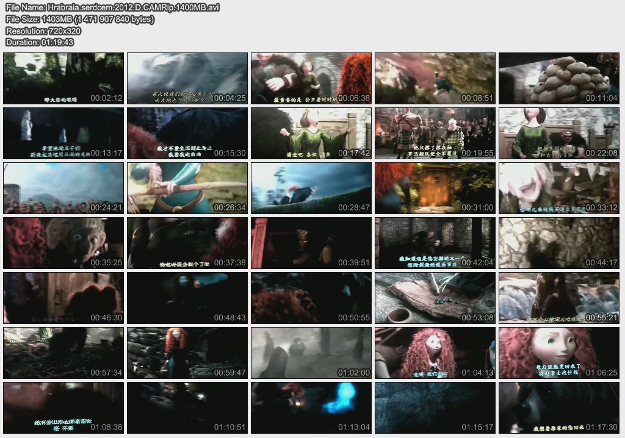Click the Resolution 720x320 text line
This screenshot has width=625, height=438.
pyautogui.click(x=43, y=31)
